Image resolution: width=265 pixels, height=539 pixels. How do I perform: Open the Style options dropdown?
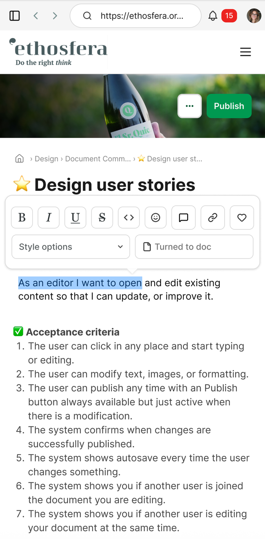point(71,247)
